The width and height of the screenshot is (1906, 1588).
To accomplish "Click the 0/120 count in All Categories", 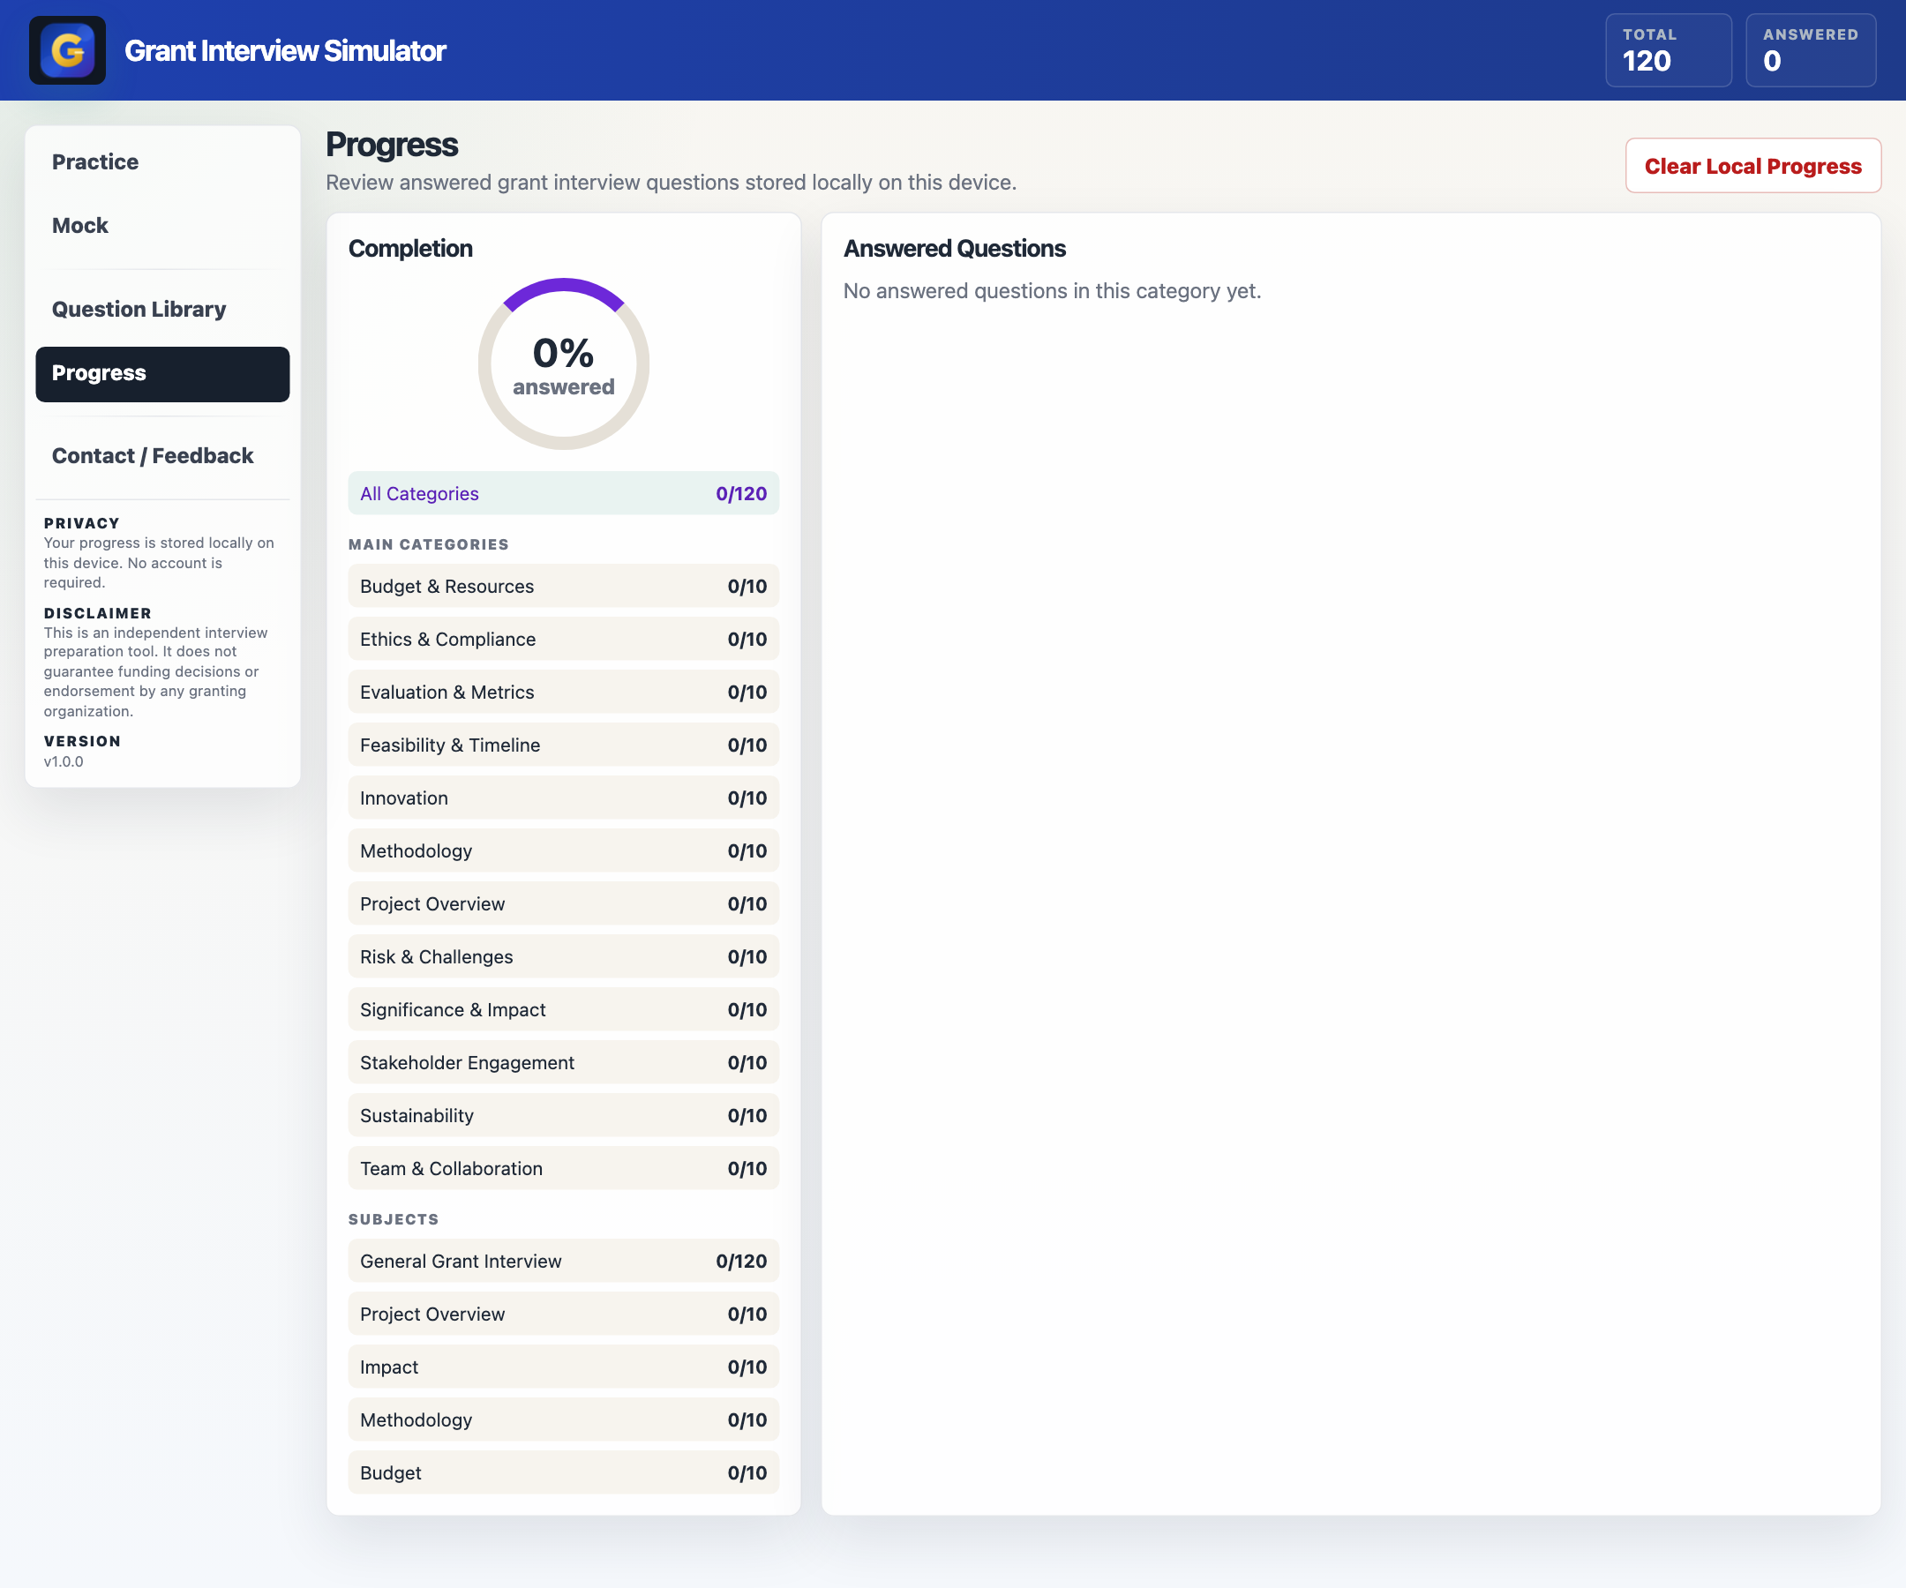I will tap(741, 494).
